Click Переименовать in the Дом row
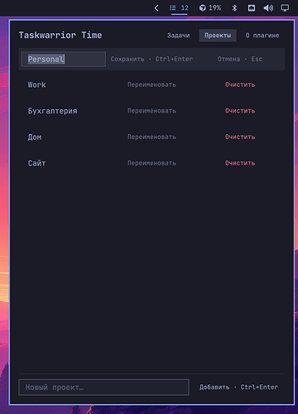 tap(151, 137)
